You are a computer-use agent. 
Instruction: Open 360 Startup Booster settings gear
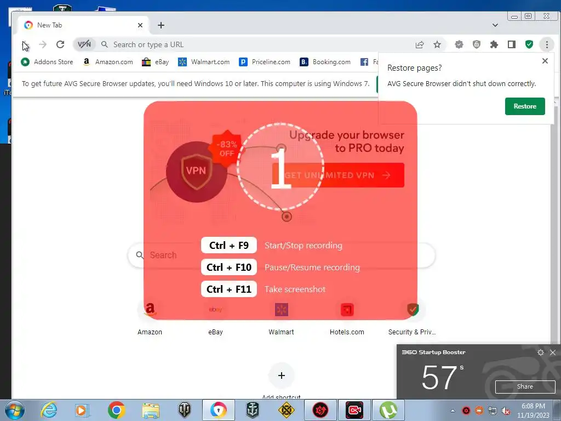541,352
